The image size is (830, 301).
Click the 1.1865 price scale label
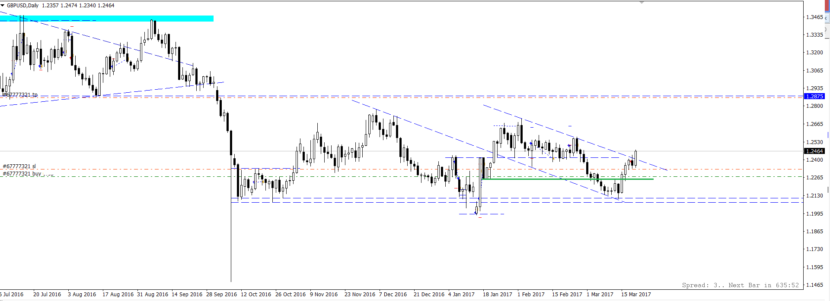pos(814,232)
